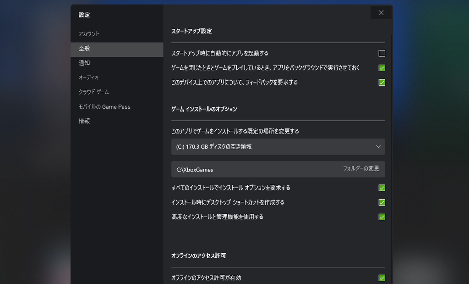Click the chevron arrow on the drive selector

pos(378,147)
